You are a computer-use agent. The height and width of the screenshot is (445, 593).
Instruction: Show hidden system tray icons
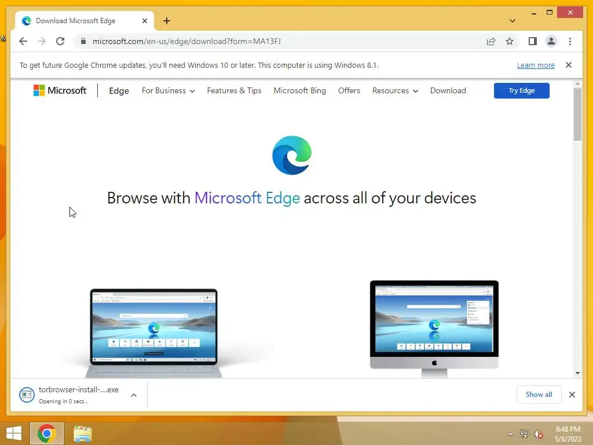(x=510, y=434)
